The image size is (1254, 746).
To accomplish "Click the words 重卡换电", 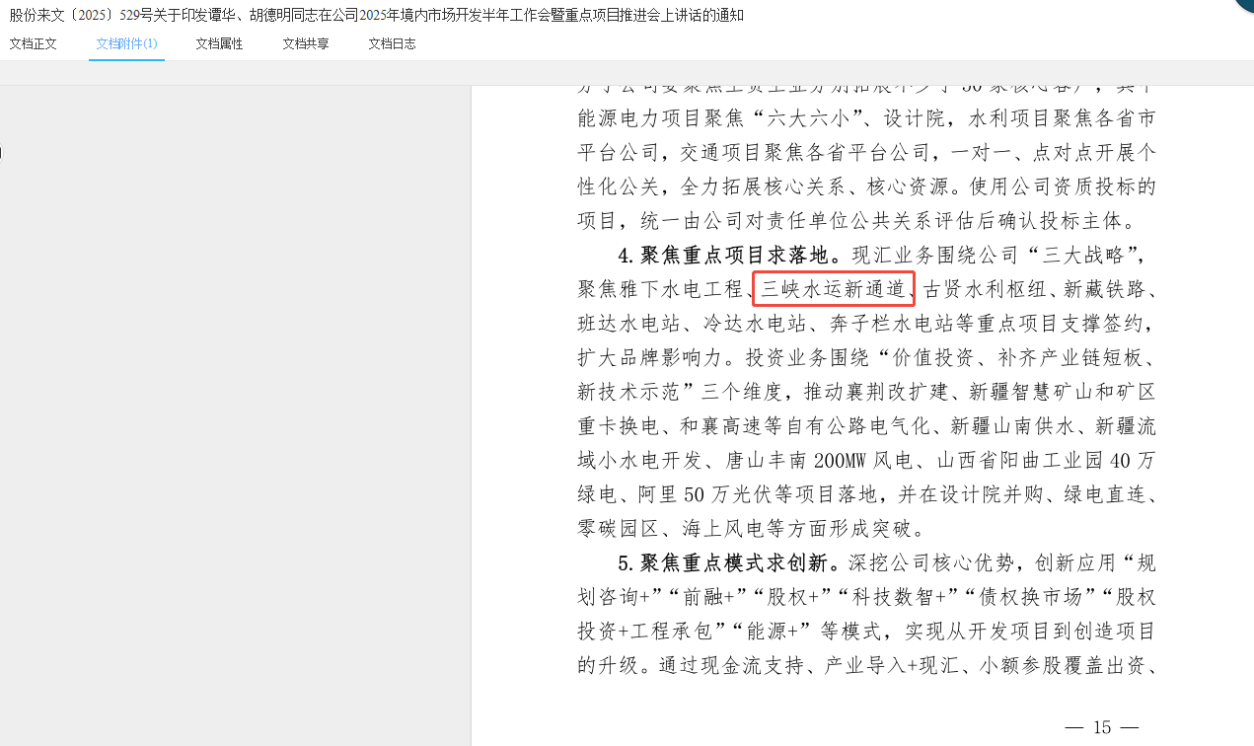I will (x=618, y=425).
